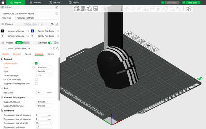Go to the home screen icon
This screenshot has height=129, width=206.
3,3
